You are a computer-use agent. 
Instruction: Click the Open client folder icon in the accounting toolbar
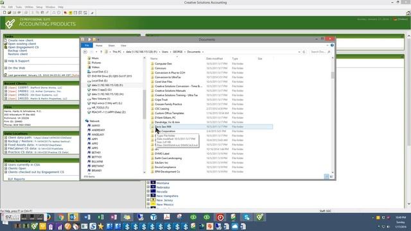(x=10, y=13)
